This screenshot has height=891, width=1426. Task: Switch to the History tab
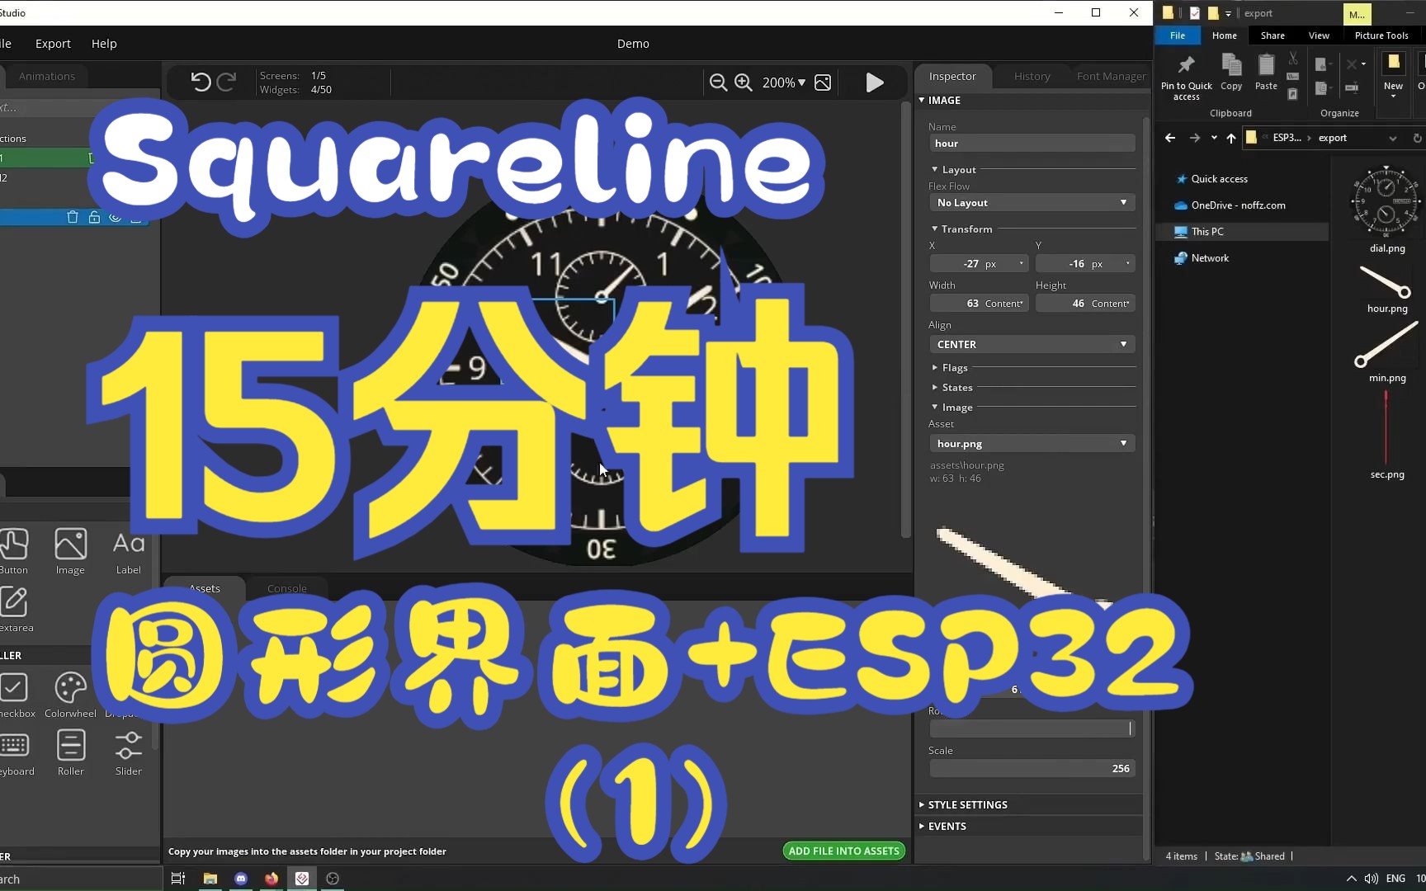tap(1032, 76)
